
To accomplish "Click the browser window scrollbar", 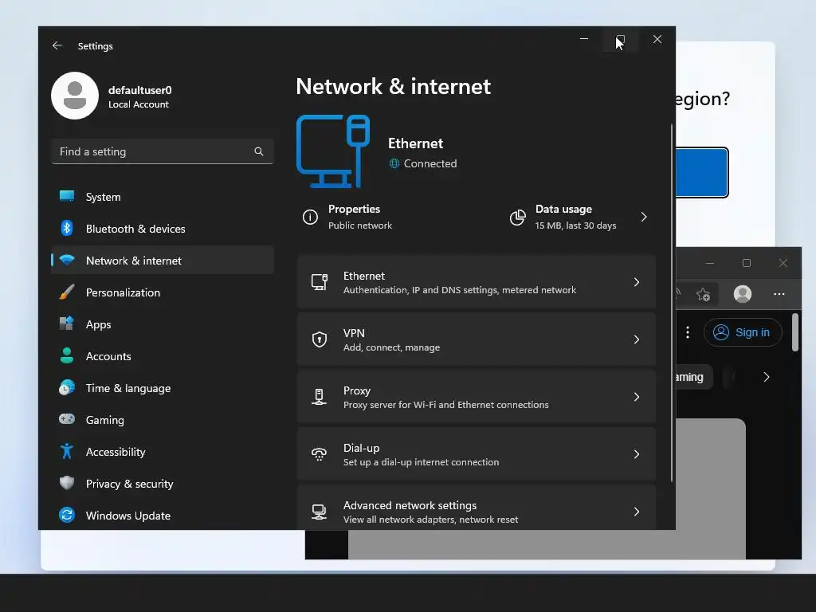I will 794,332.
